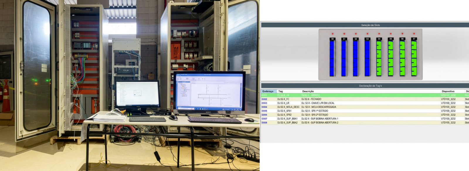
Task: Click description 'MOLA DESCARRGGADA'
Action: click(324, 107)
